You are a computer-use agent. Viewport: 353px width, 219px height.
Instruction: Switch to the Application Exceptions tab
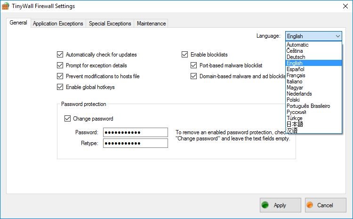(58, 24)
